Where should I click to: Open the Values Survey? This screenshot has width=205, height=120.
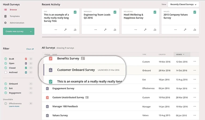[60, 115]
